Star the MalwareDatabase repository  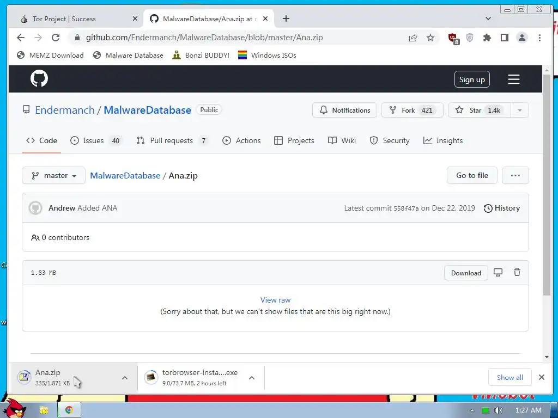coord(479,110)
